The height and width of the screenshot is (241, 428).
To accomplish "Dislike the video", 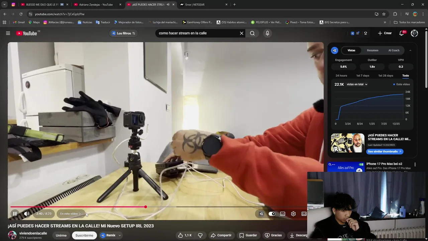I will [200, 235].
